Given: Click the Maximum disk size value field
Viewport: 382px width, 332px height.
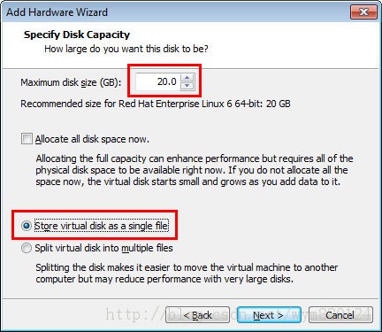Looking at the screenshot, I should point(158,81).
